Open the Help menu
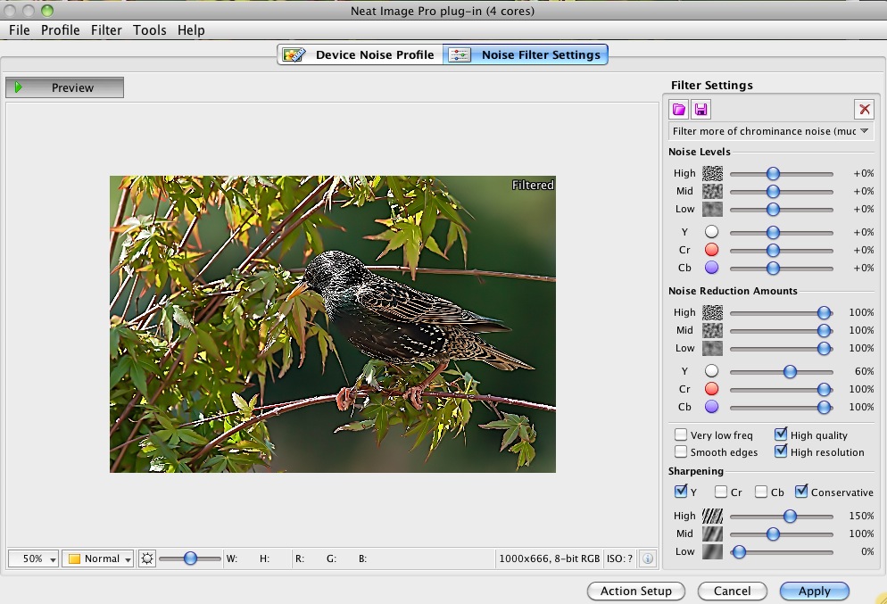The image size is (887, 604). coord(191,30)
